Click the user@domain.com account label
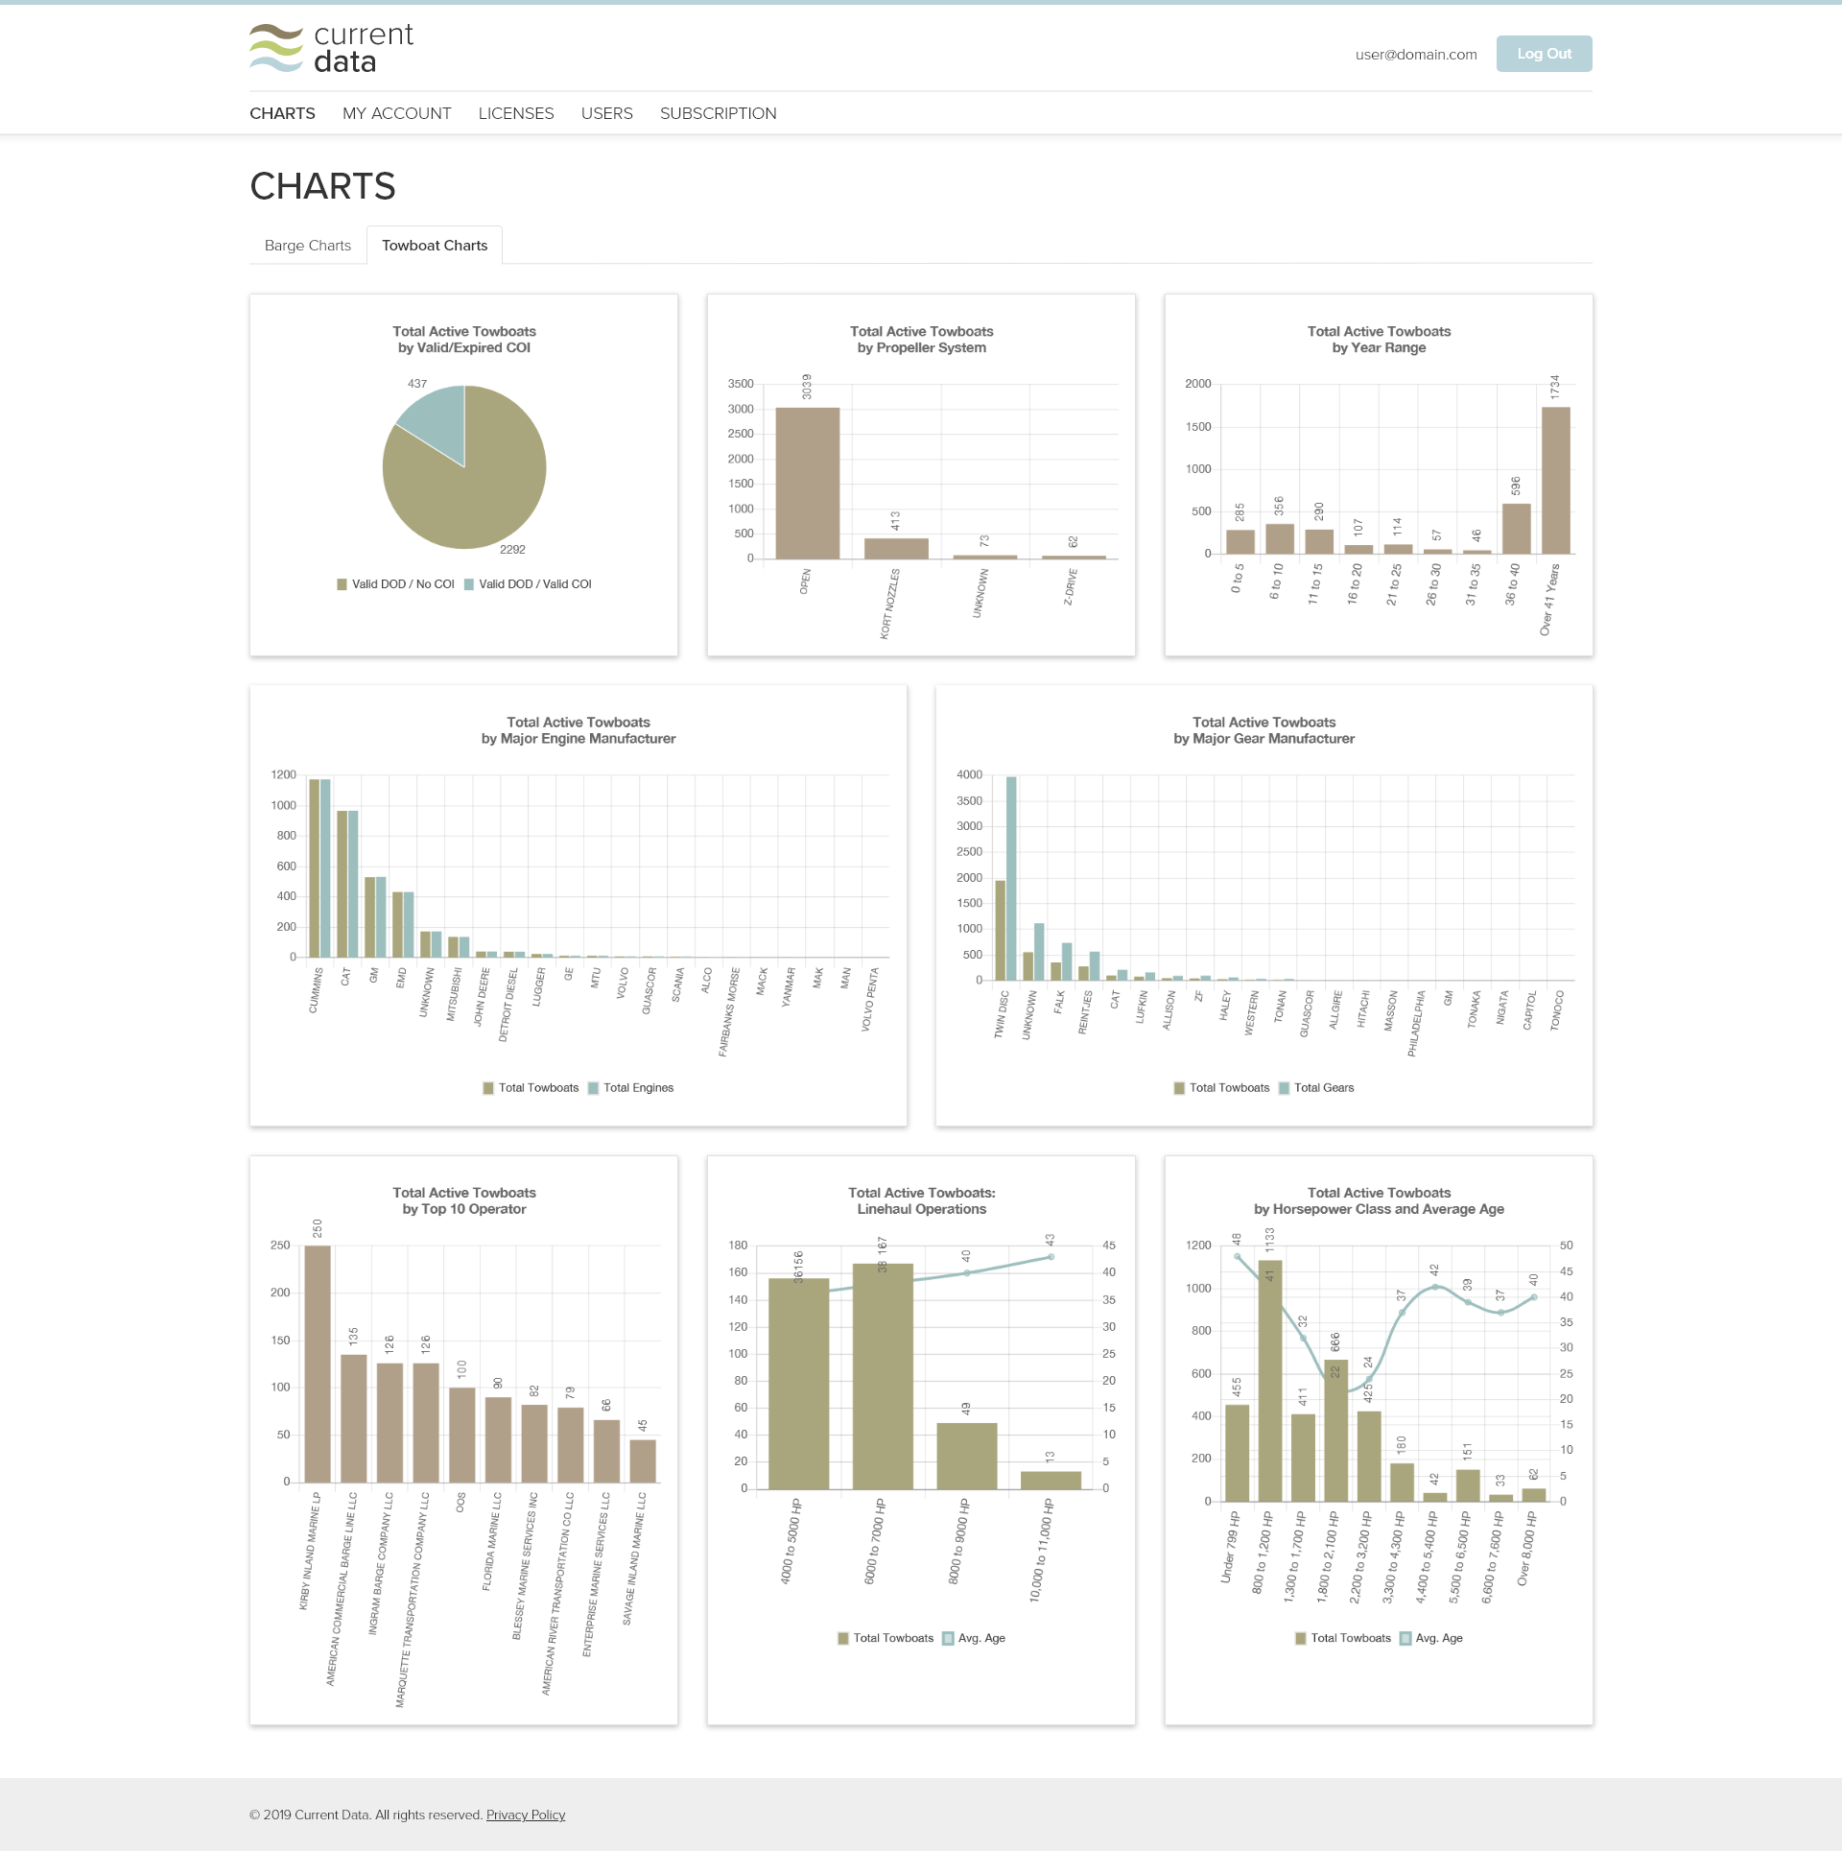The width and height of the screenshot is (1842, 1851). (1416, 55)
